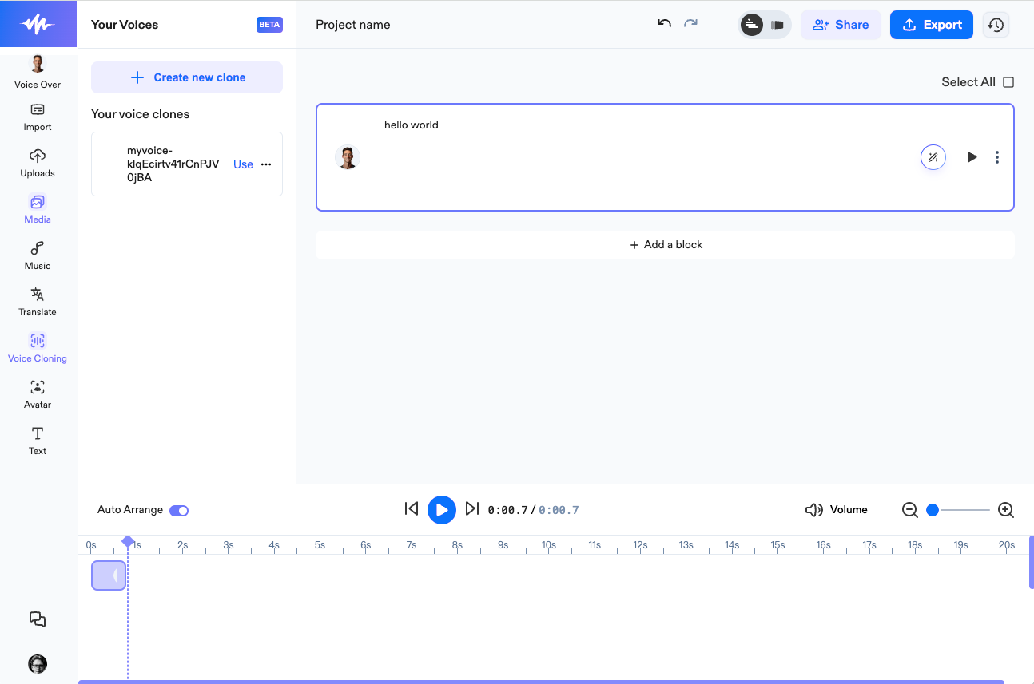1034x684 pixels.
Task: Click Create new clone button
Action: tap(187, 77)
